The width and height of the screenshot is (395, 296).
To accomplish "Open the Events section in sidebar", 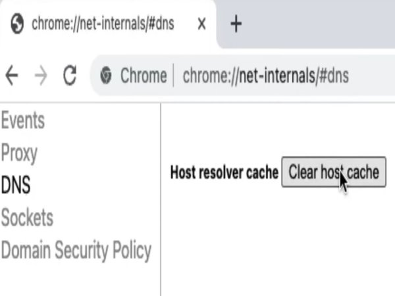I will pos(23,120).
